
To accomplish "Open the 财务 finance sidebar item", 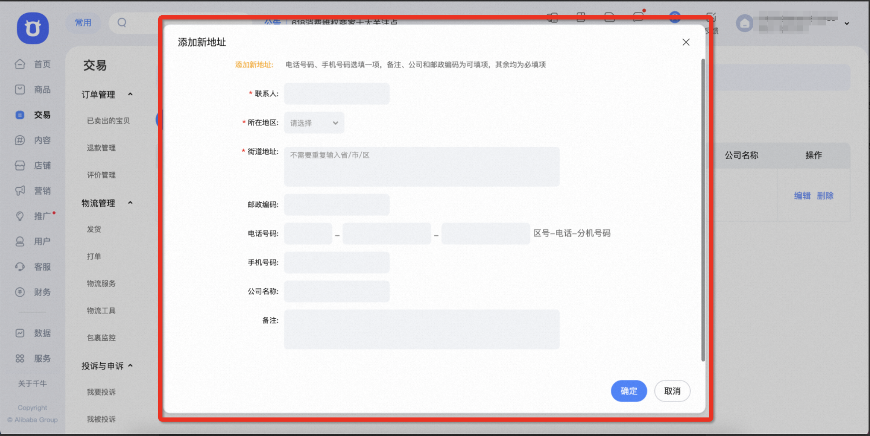I will tap(33, 292).
